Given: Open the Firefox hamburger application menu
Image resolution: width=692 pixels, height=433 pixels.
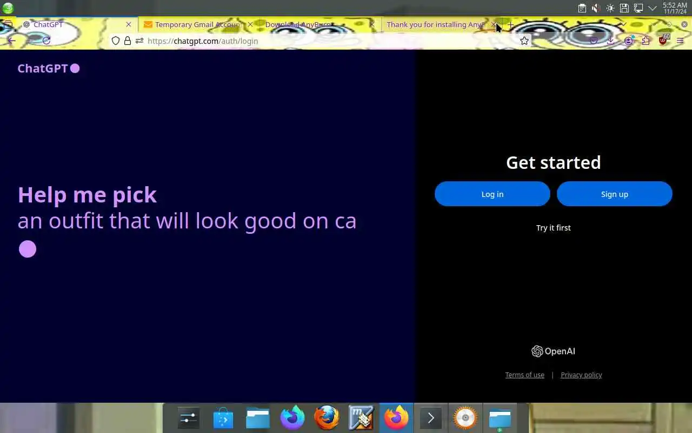Looking at the screenshot, I should pos(680,41).
